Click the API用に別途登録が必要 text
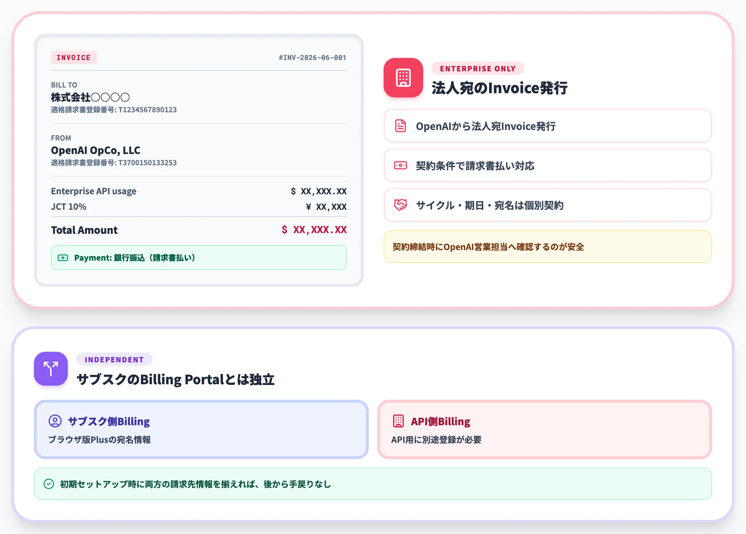 (436, 440)
